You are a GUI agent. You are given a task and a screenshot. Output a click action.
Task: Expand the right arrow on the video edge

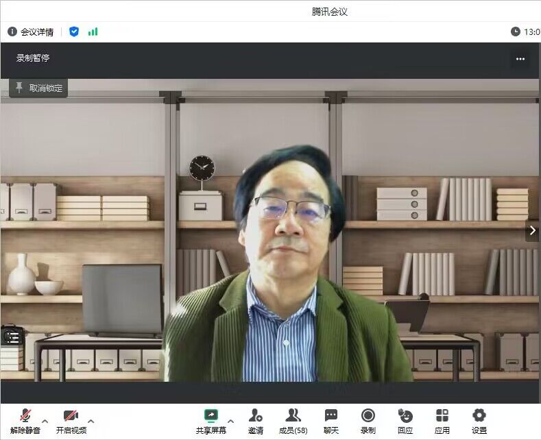click(x=532, y=231)
